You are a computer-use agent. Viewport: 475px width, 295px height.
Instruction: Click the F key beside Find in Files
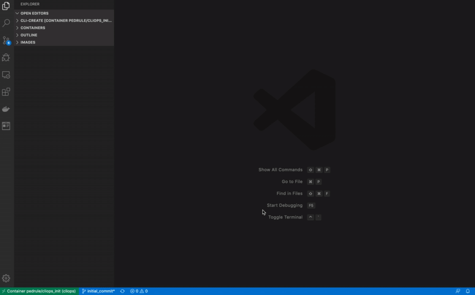(327, 194)
